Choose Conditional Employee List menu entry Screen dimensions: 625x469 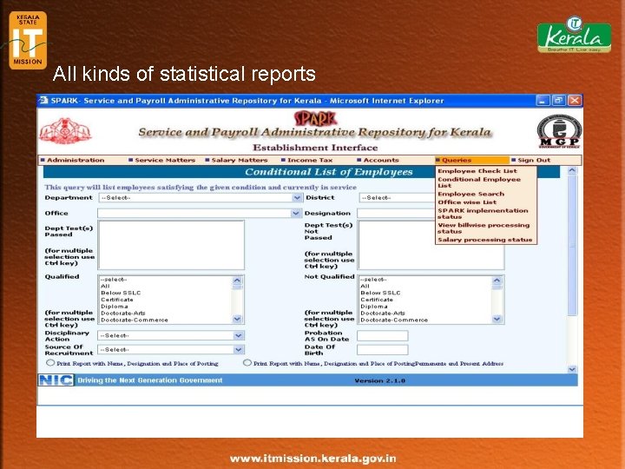[479, 182]
